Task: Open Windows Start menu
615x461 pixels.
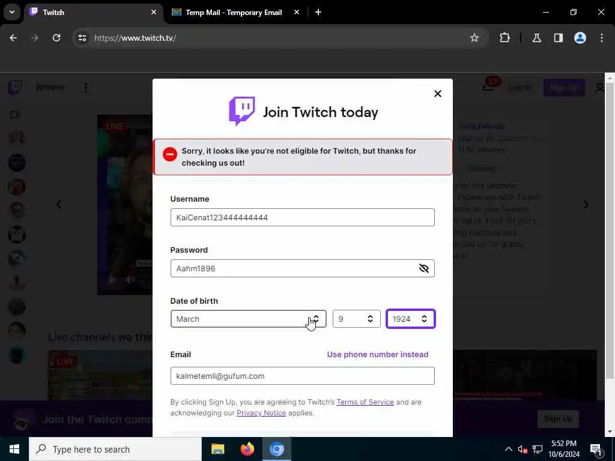Action: [x=14, y=449]
